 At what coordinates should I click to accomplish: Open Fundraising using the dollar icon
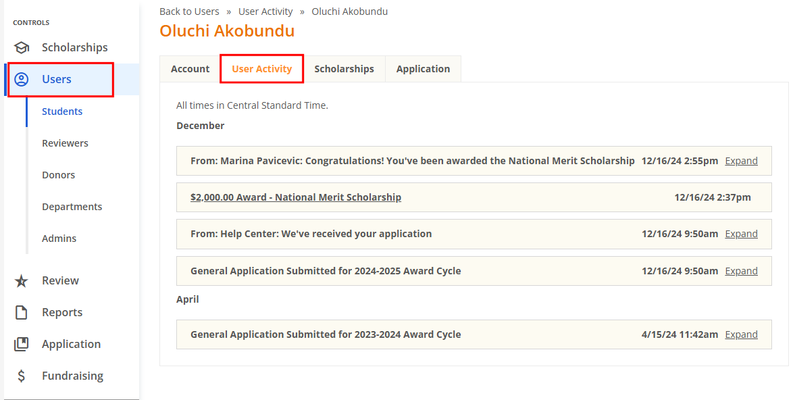(x=20, y=376)
